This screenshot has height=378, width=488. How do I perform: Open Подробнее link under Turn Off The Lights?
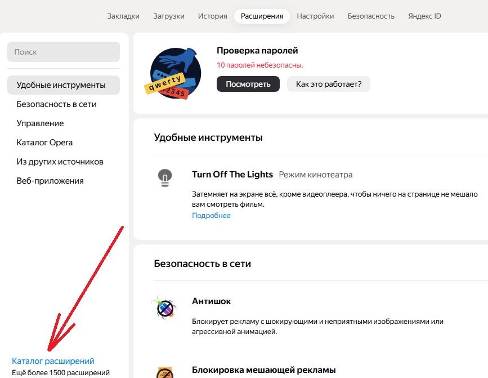211,215
